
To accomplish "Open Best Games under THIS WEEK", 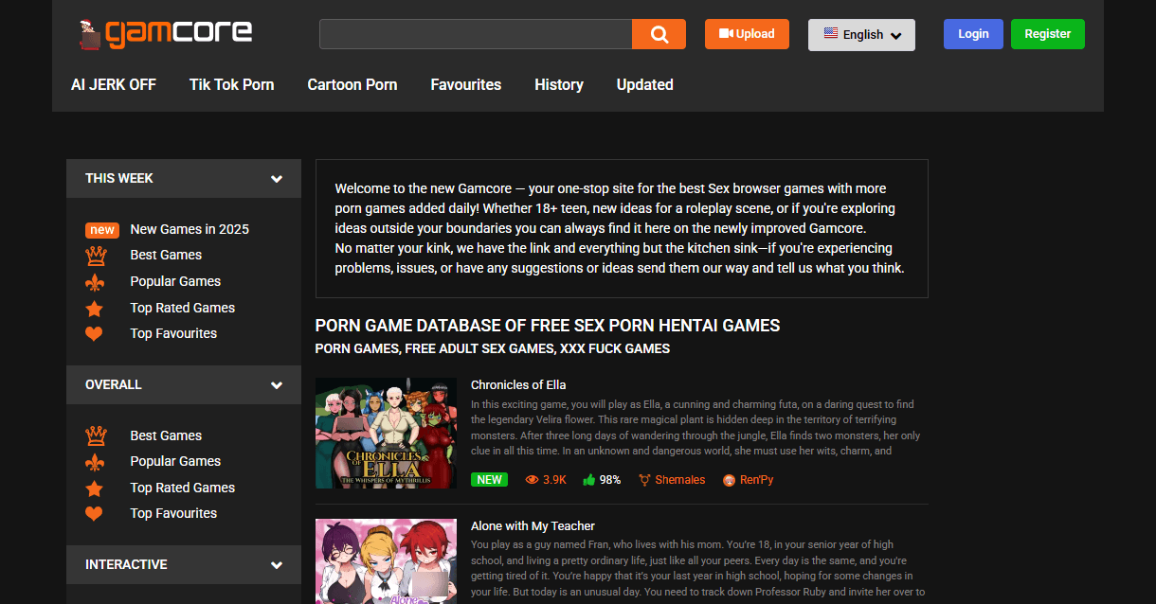I will [x=166, y=255].
